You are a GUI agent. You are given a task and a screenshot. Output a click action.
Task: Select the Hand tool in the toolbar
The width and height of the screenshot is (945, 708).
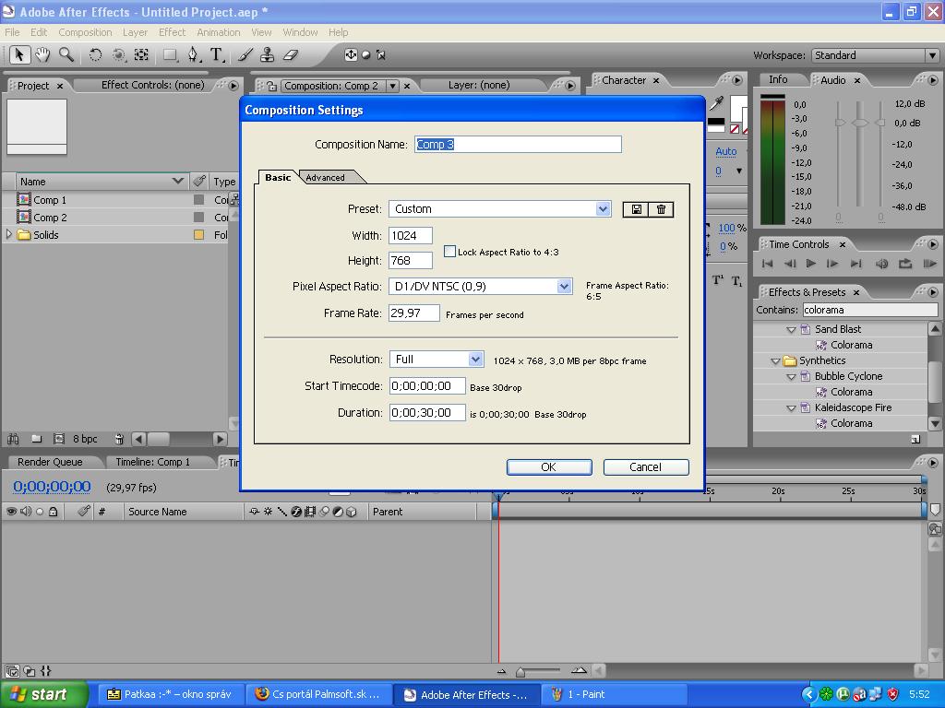(42, 55)
